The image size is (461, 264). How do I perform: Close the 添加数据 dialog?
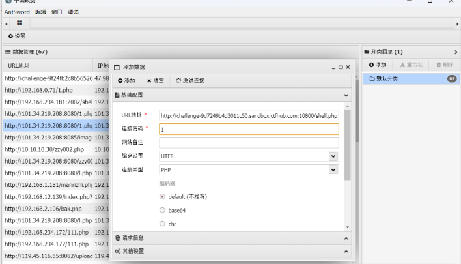pyautogui.click(x=348, y=67)
